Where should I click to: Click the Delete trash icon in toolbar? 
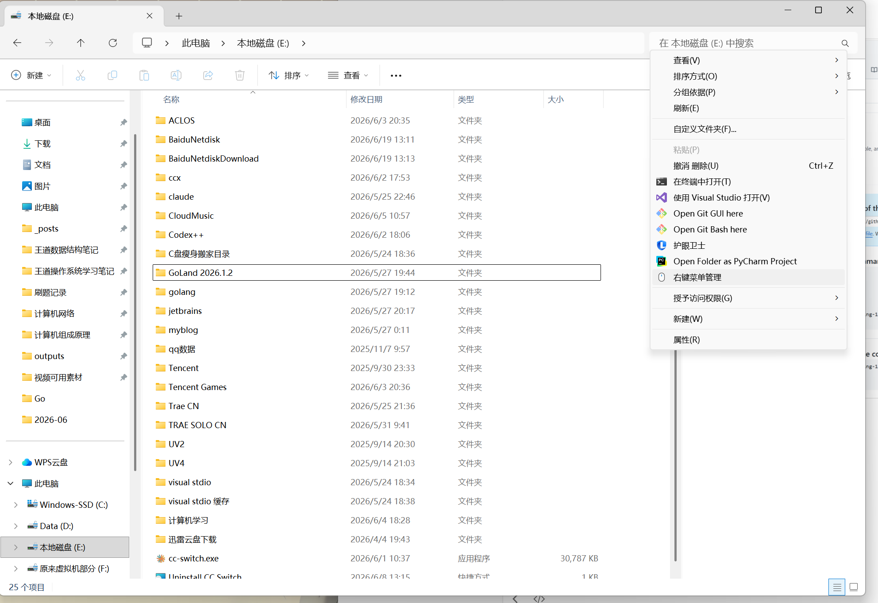240,75
